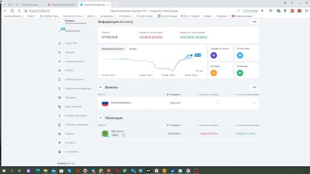Click the green Операции icon
Viewport: 310px width, 174px height.
tap(240, 73)
